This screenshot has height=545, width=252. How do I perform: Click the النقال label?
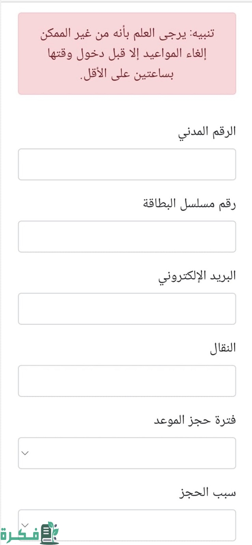pos(223,348)
